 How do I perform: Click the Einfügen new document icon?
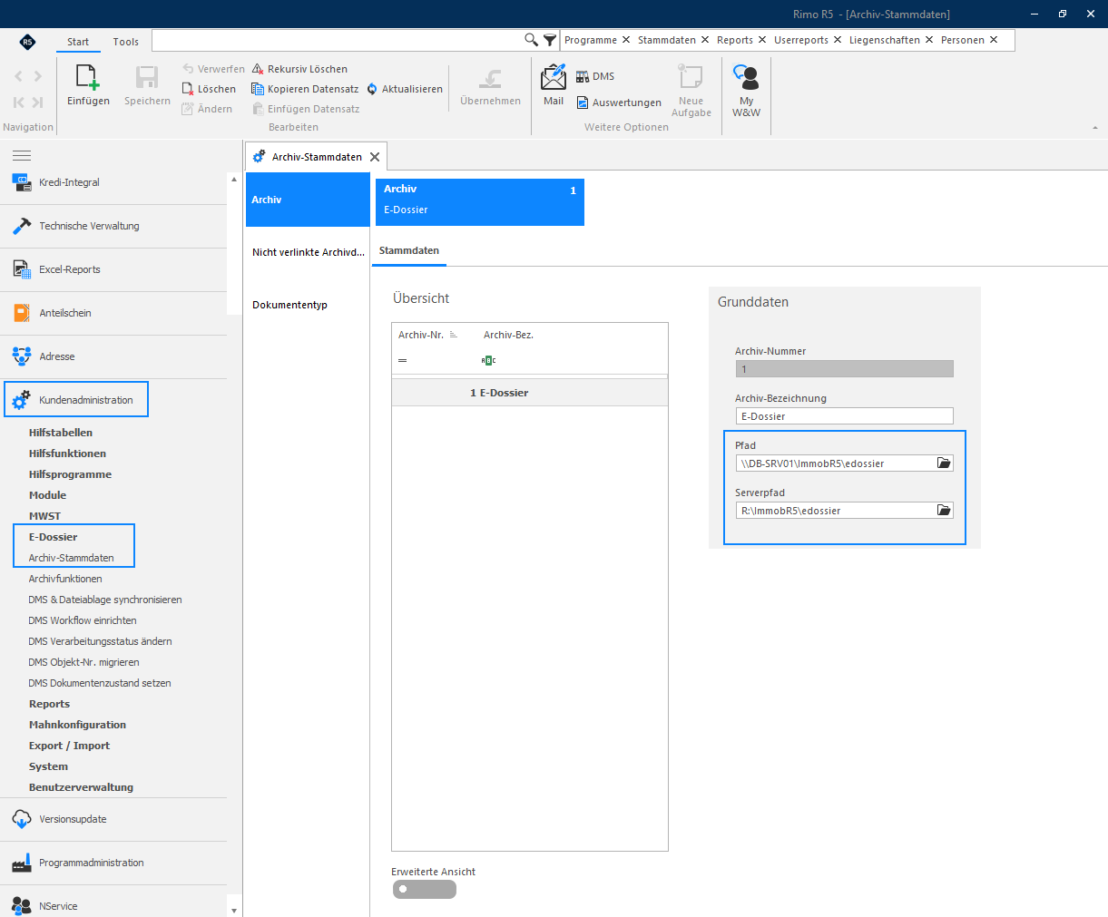click(88, 77)
